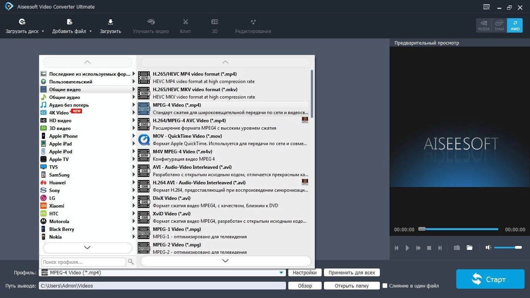Adjust the preview volume slider
Viewport: 530px width, 298px height.
point(508,248)
